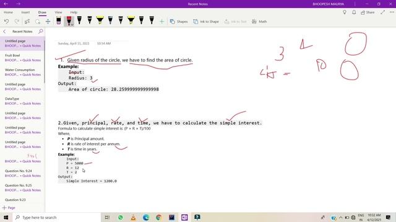Select the first yellow highlighter
Screen dimensions: 396x222
[x=100, y=20]
